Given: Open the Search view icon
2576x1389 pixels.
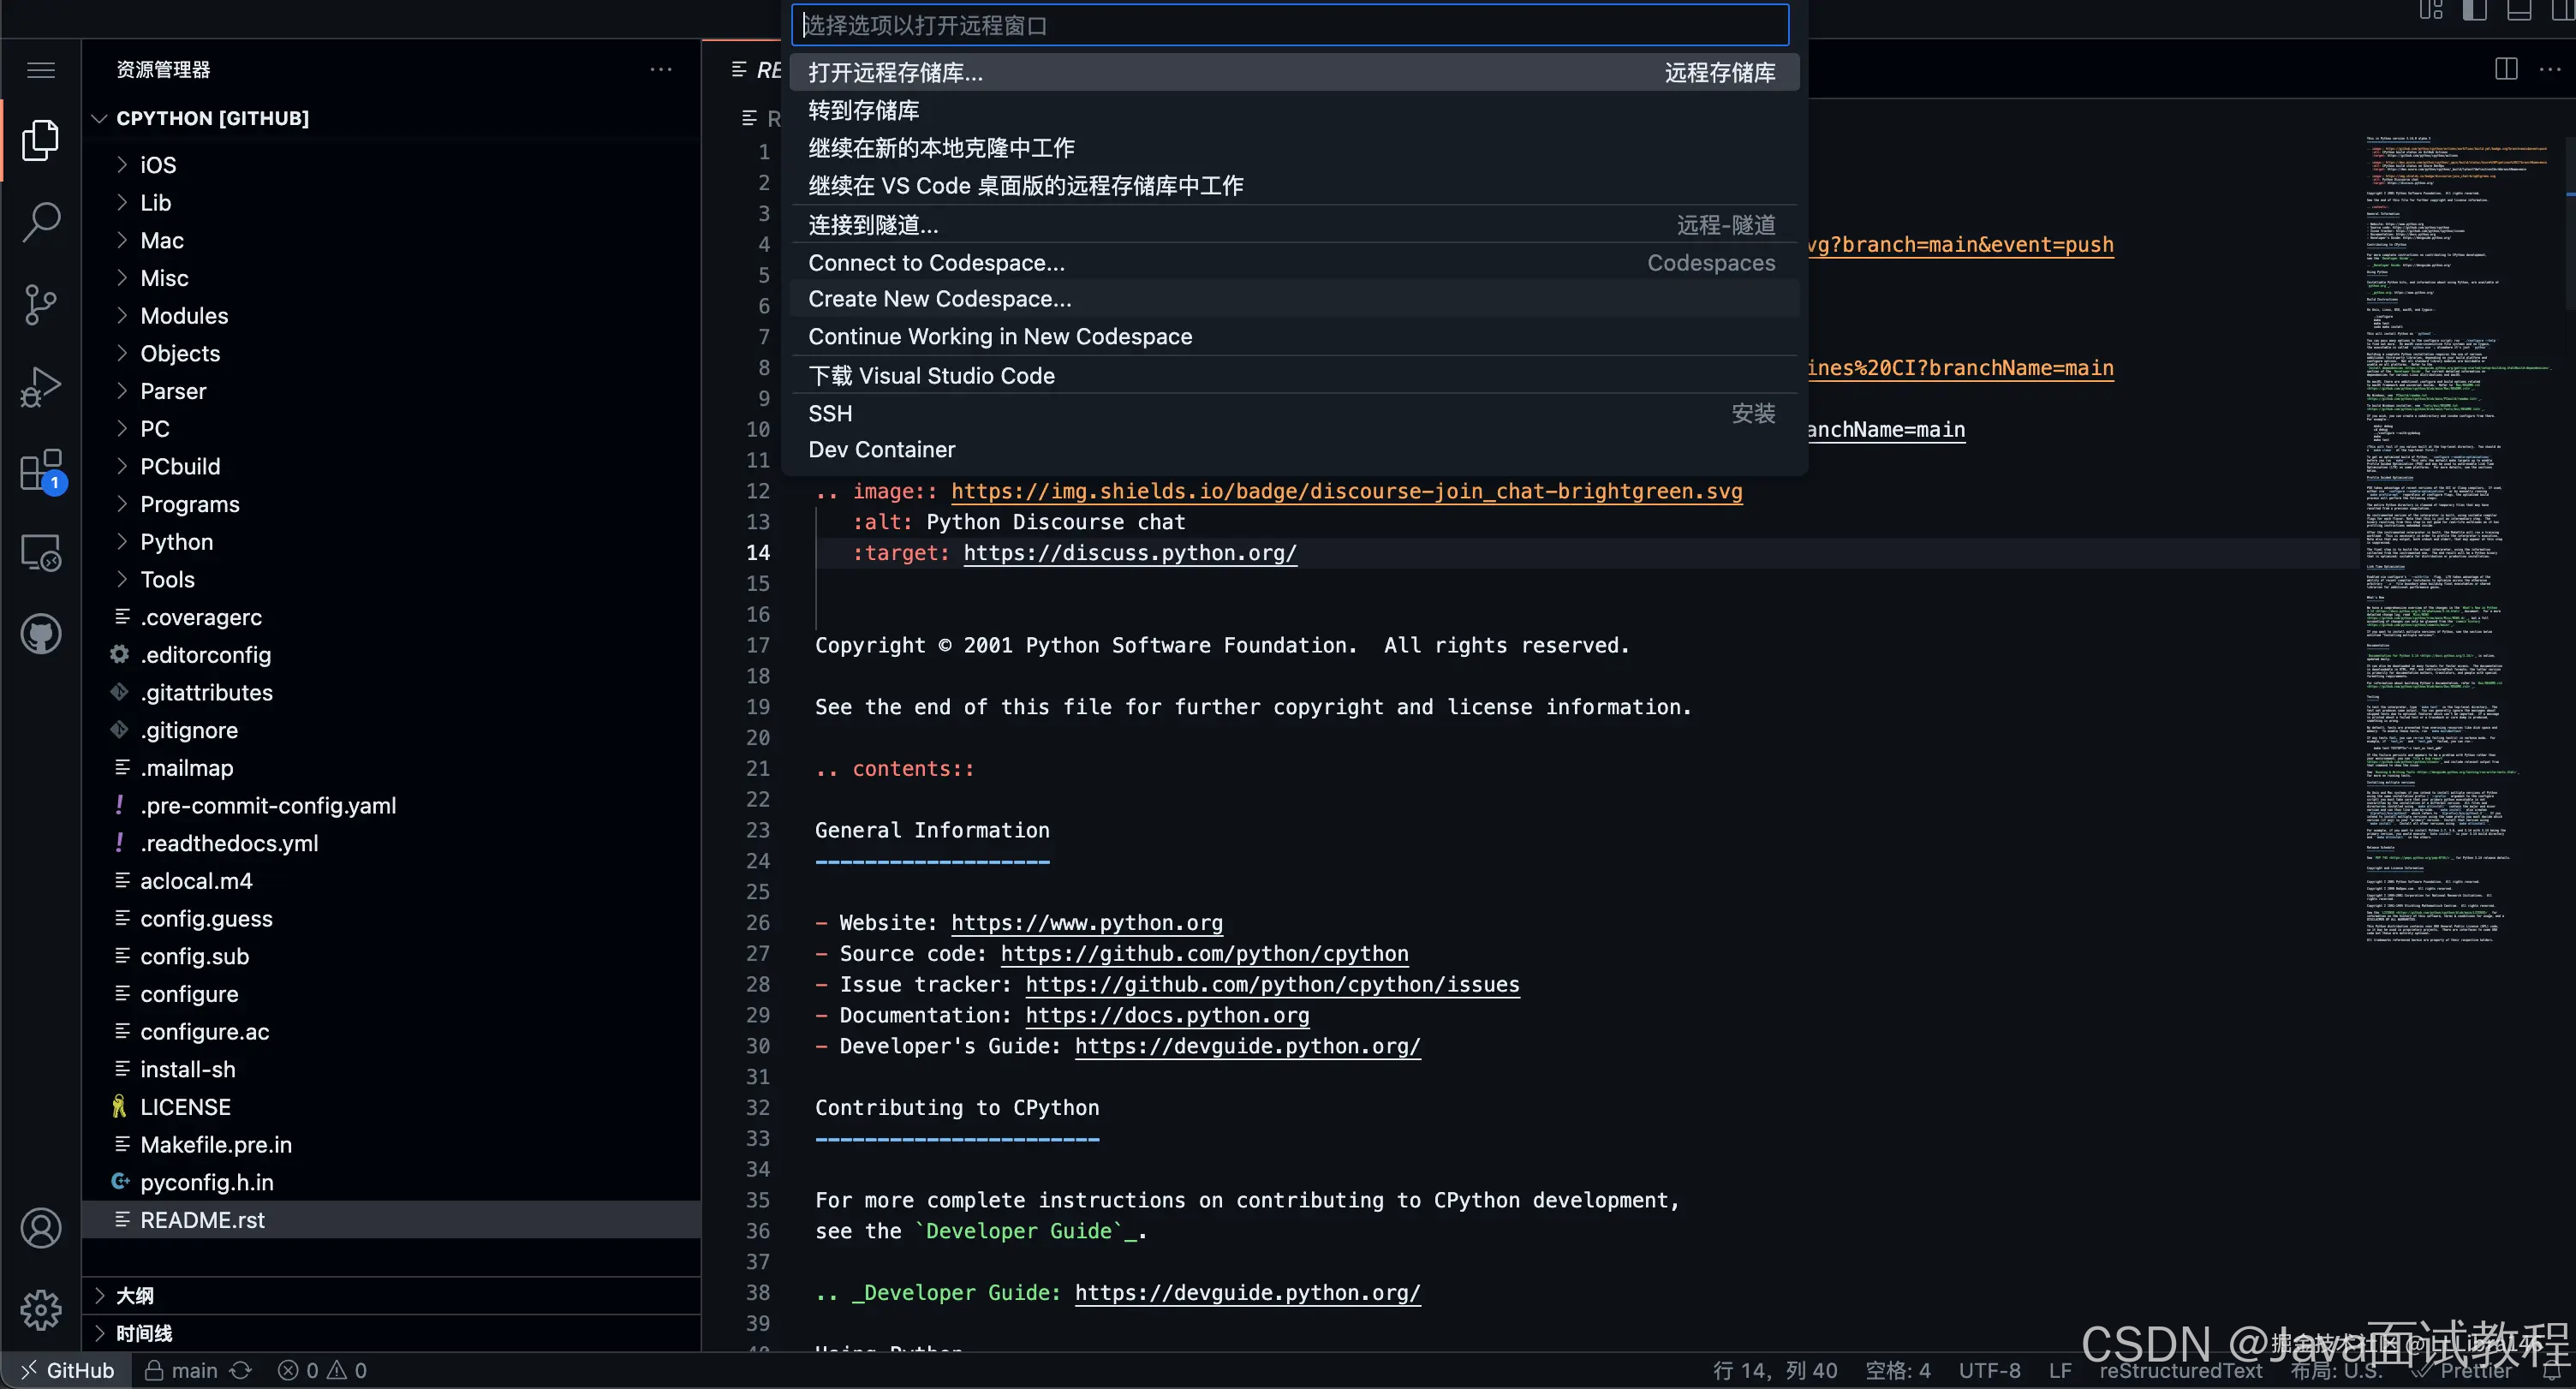Looking at the screenshot, I should tap(41, 222).
